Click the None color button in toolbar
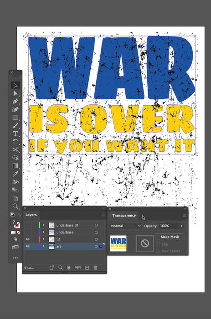Screen dimensions: 211x319 tap(19, 232)
